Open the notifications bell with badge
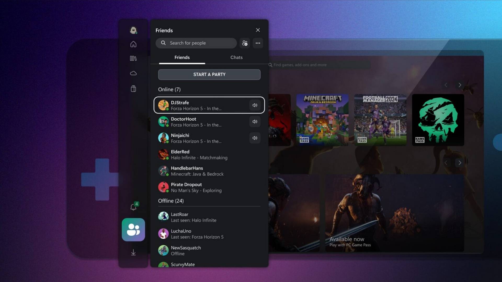Screen dimensions: 502x282 [x=134, y=207]
